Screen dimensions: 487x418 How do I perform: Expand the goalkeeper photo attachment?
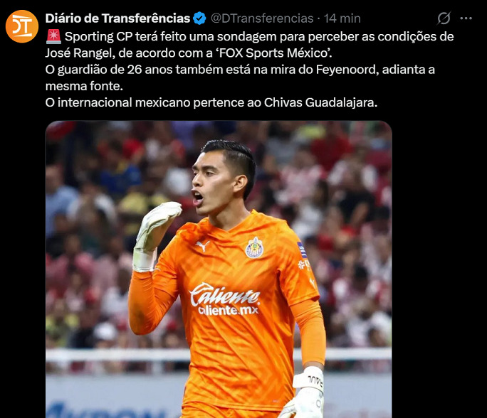(219, 269)
